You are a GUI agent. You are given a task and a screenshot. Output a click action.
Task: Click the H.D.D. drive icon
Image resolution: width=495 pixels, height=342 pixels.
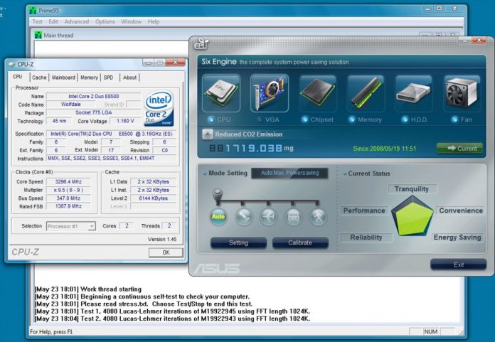point(414,93)
